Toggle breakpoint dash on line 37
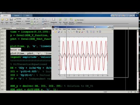 5,86
